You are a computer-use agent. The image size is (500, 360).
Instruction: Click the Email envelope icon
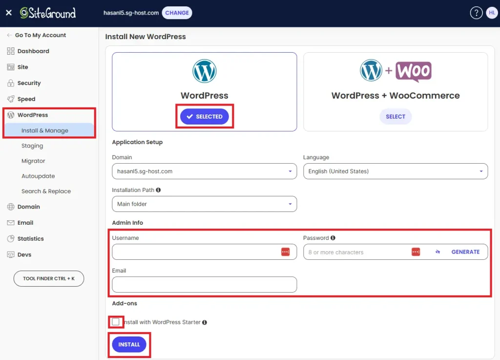(x=11, y=223)
